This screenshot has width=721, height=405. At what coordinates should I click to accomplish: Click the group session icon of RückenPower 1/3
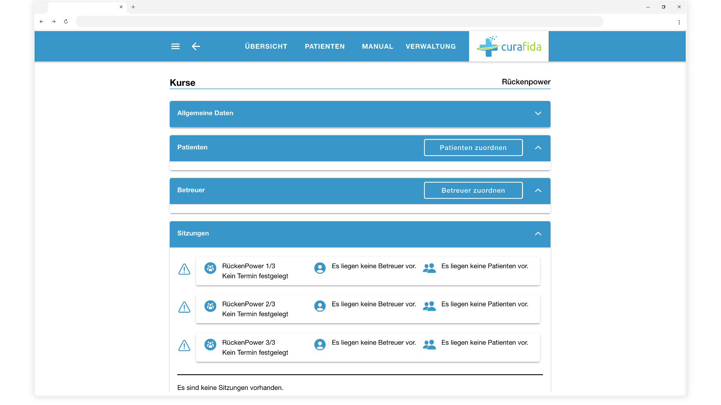[210, 268]
